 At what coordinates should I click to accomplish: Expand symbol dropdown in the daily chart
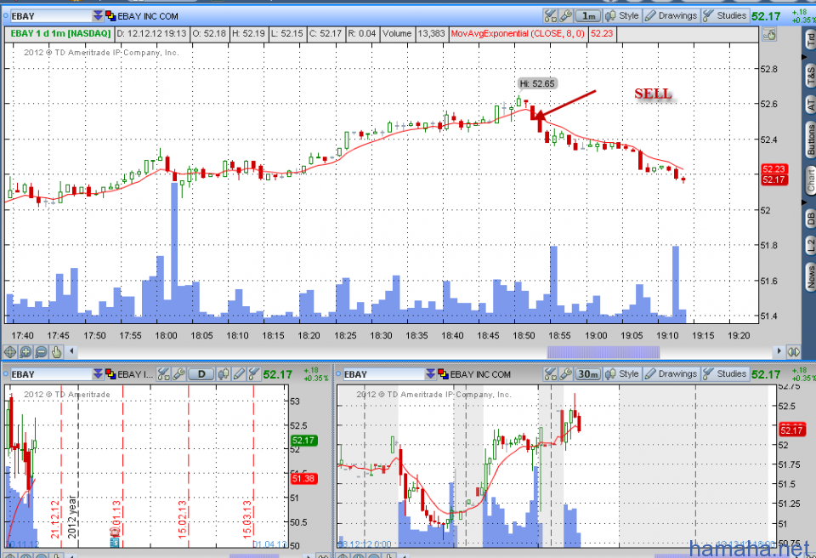coord(97,374)
